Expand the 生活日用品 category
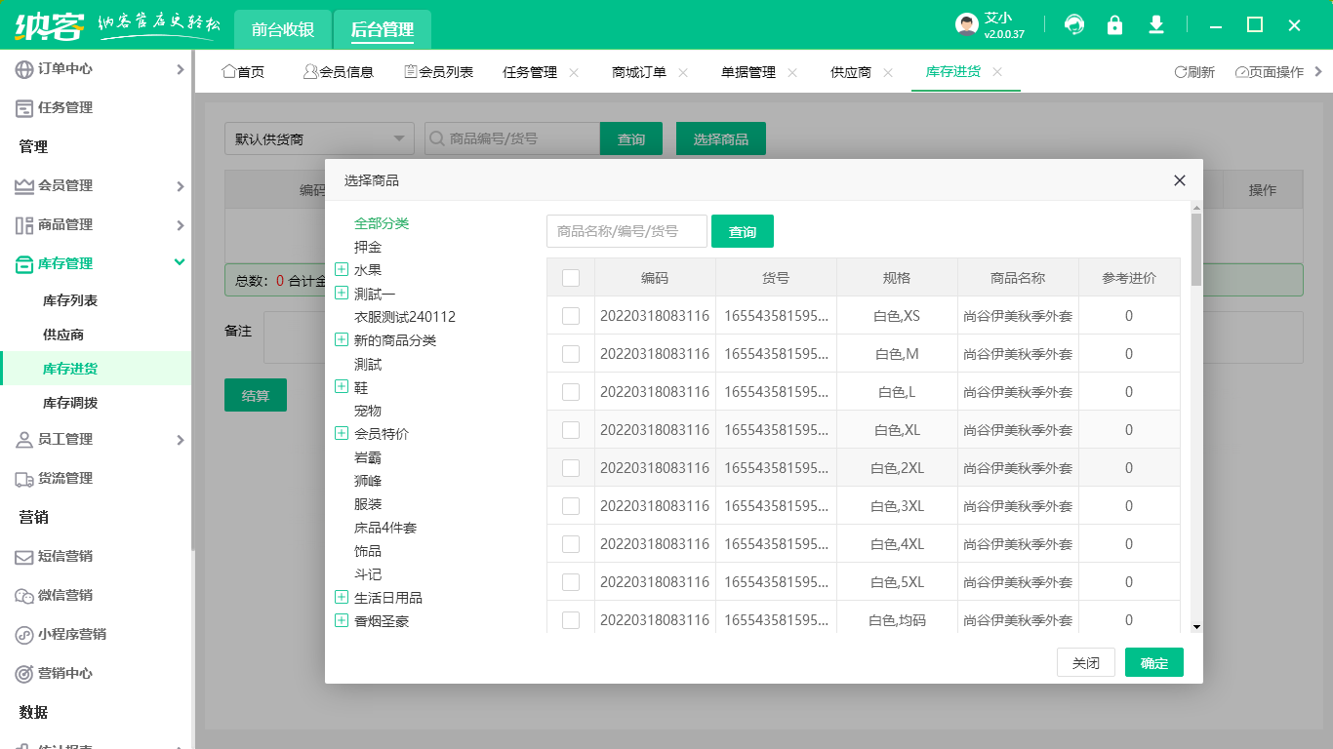 point(342,597)
